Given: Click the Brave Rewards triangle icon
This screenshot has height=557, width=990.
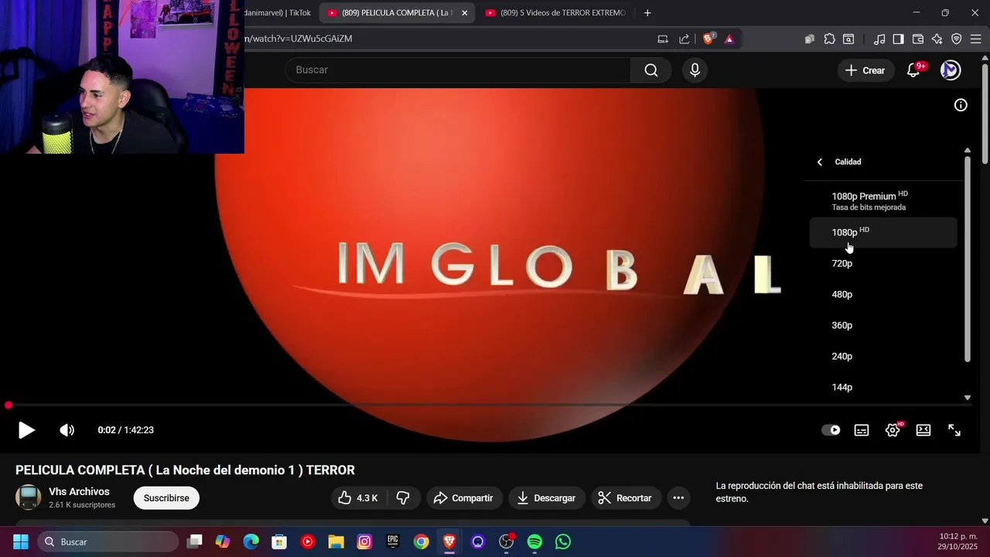Looking at the screenshot, I should (x=729, y=39).
